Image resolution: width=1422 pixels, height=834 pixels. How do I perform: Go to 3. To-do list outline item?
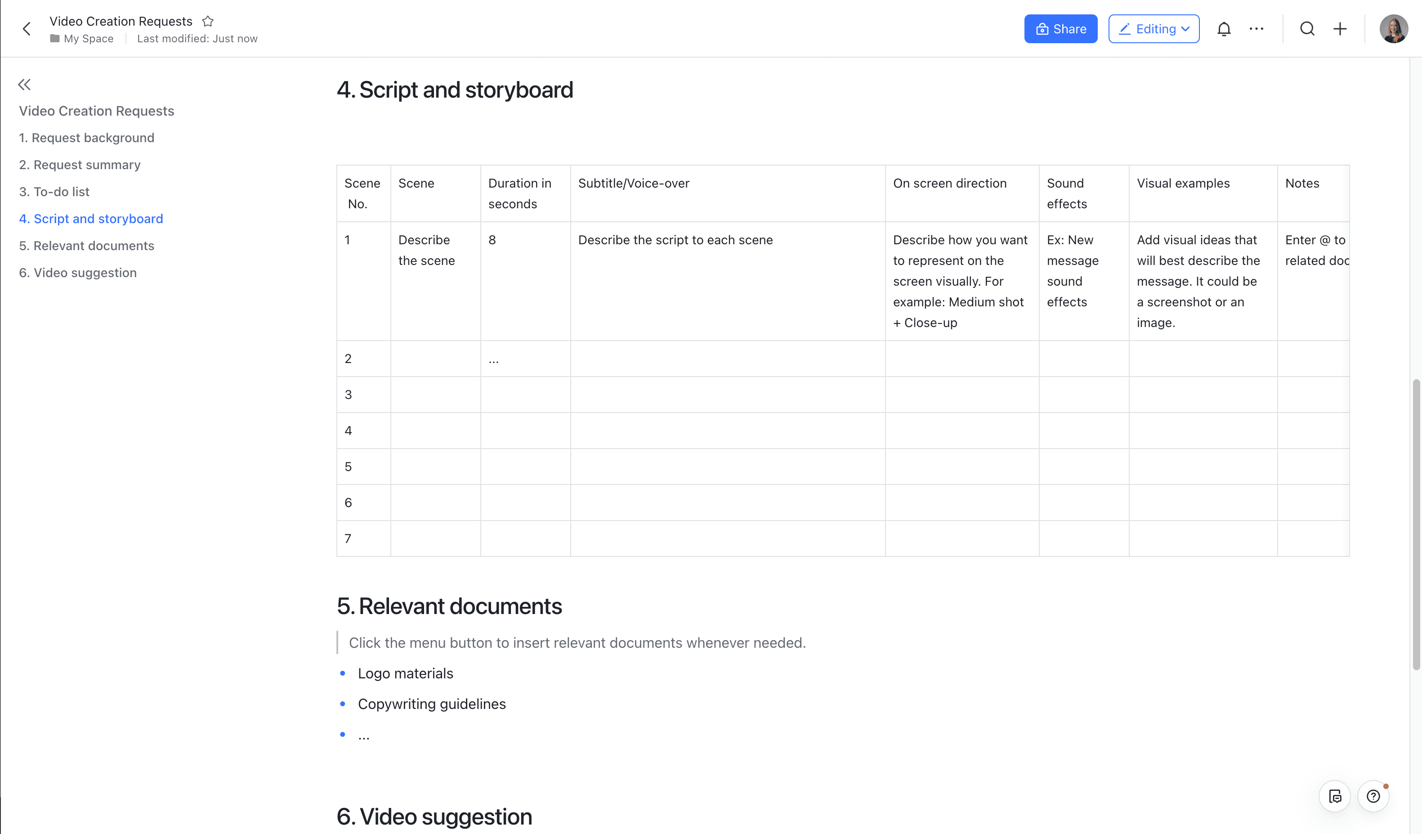tap(54, 192)
